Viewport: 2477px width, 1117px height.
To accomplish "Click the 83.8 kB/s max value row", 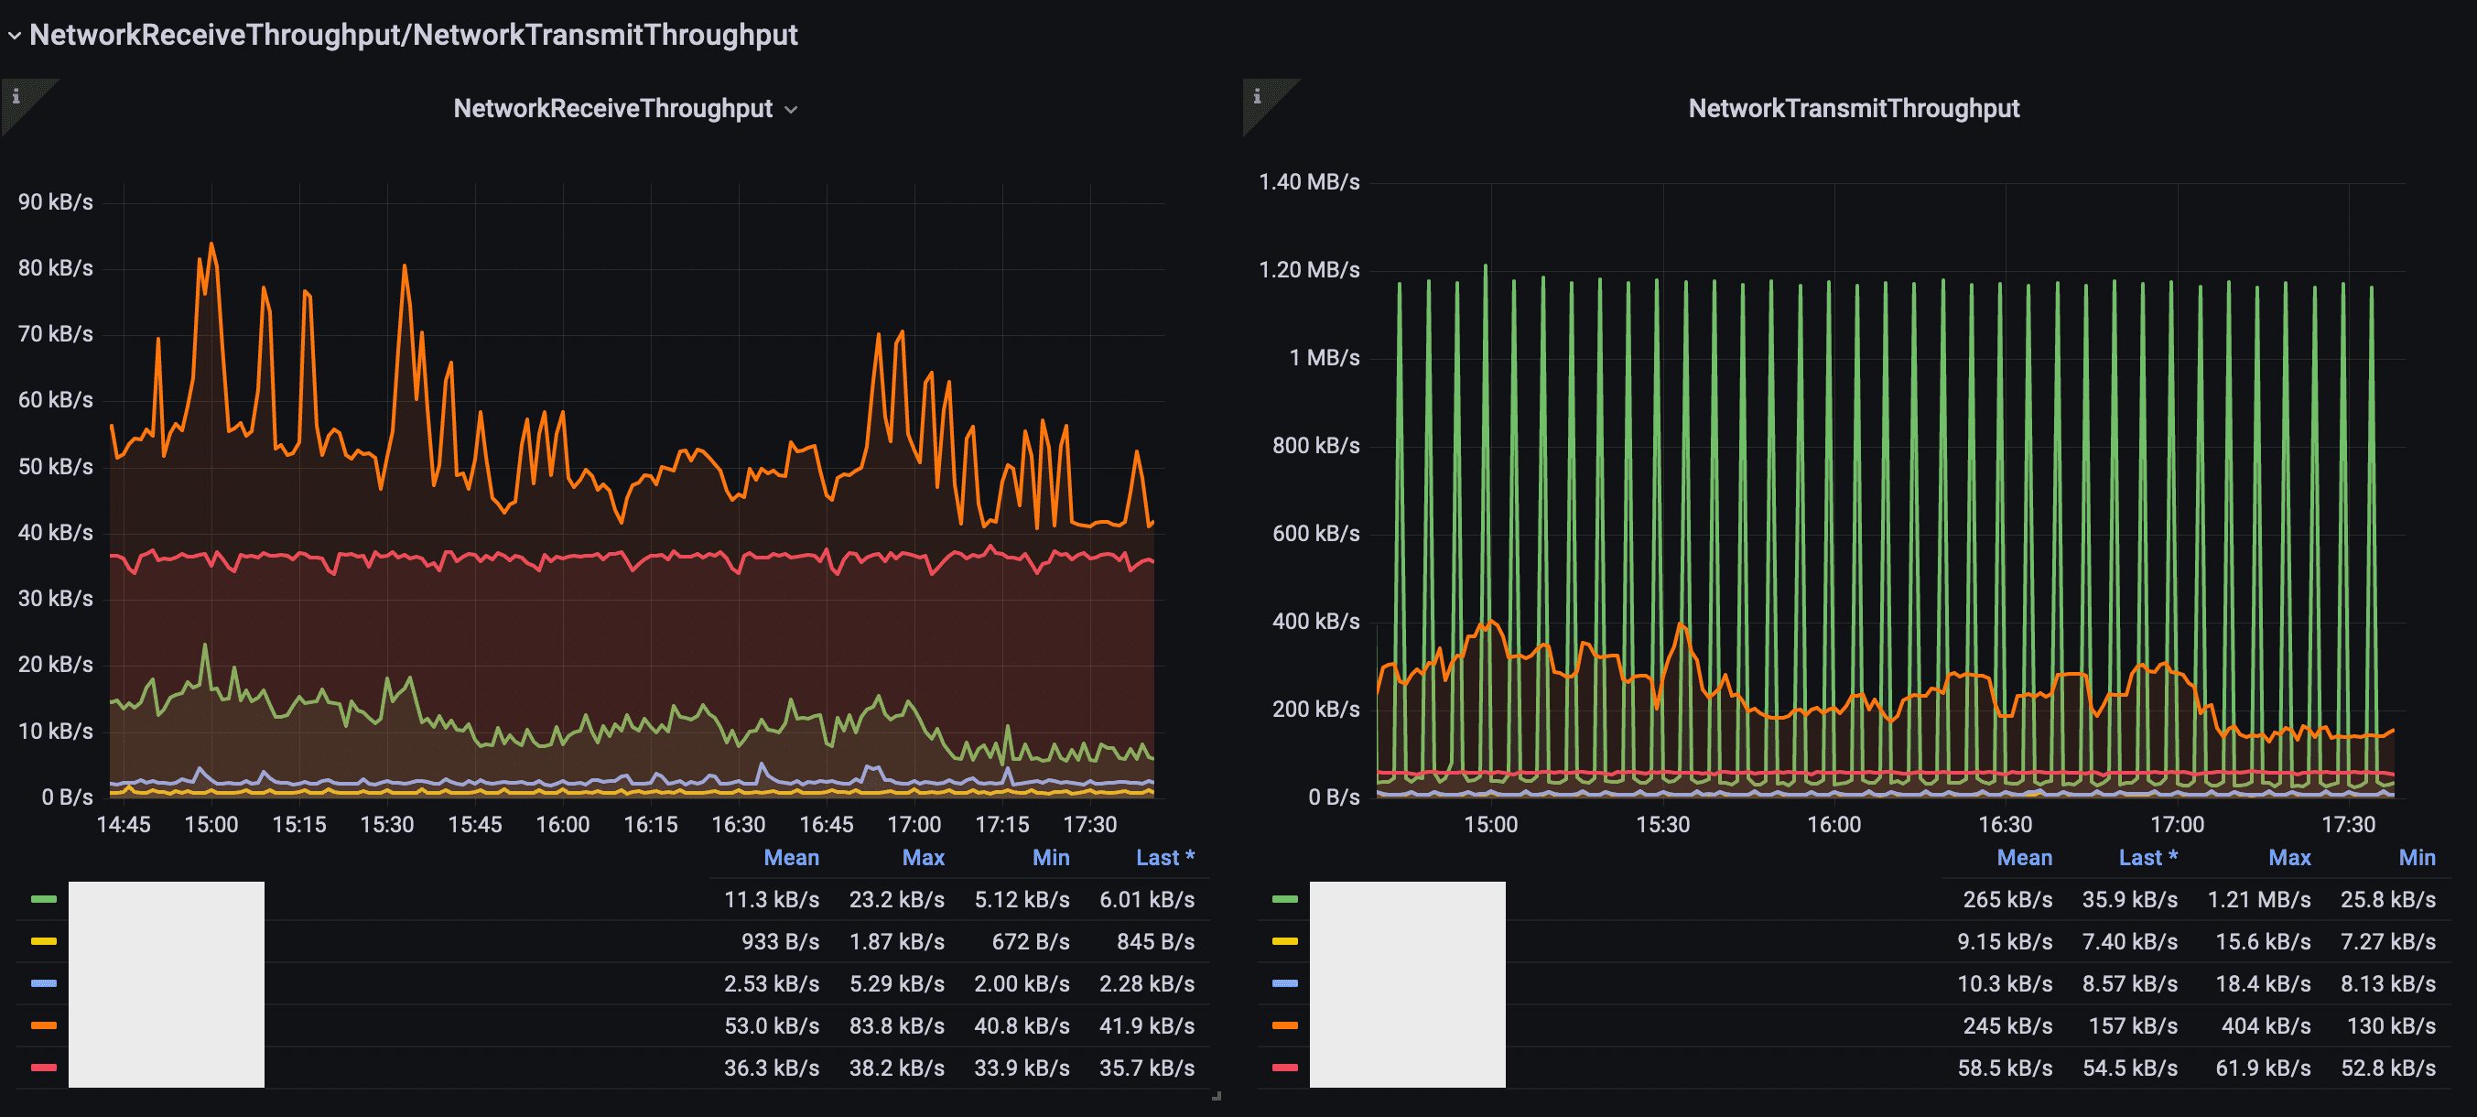I will tap(895, 1025).
